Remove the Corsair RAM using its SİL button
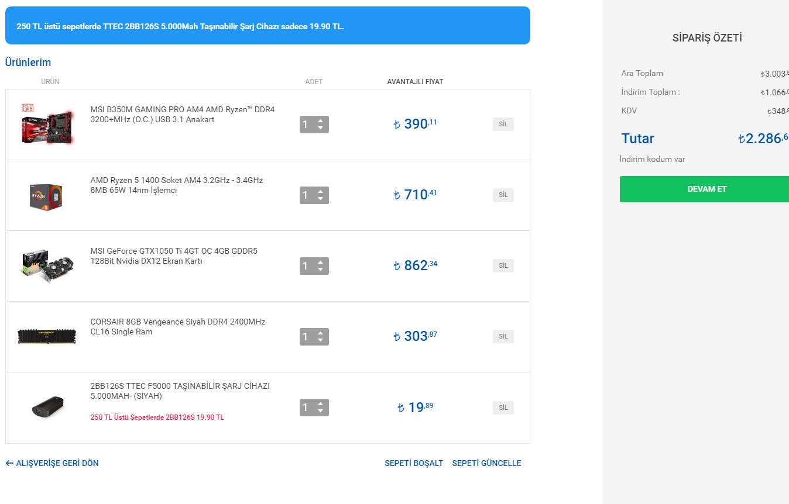789x504 pixels. coord(503,336)
